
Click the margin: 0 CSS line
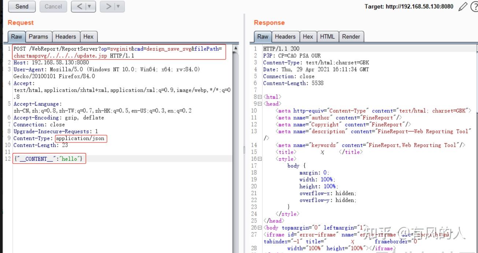click(314, 173)
